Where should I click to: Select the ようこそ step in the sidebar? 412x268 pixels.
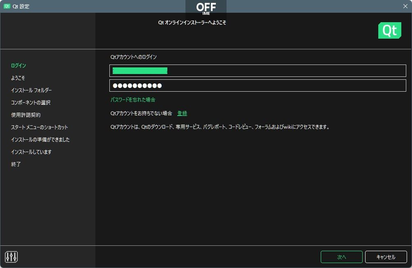pos(18,78)
